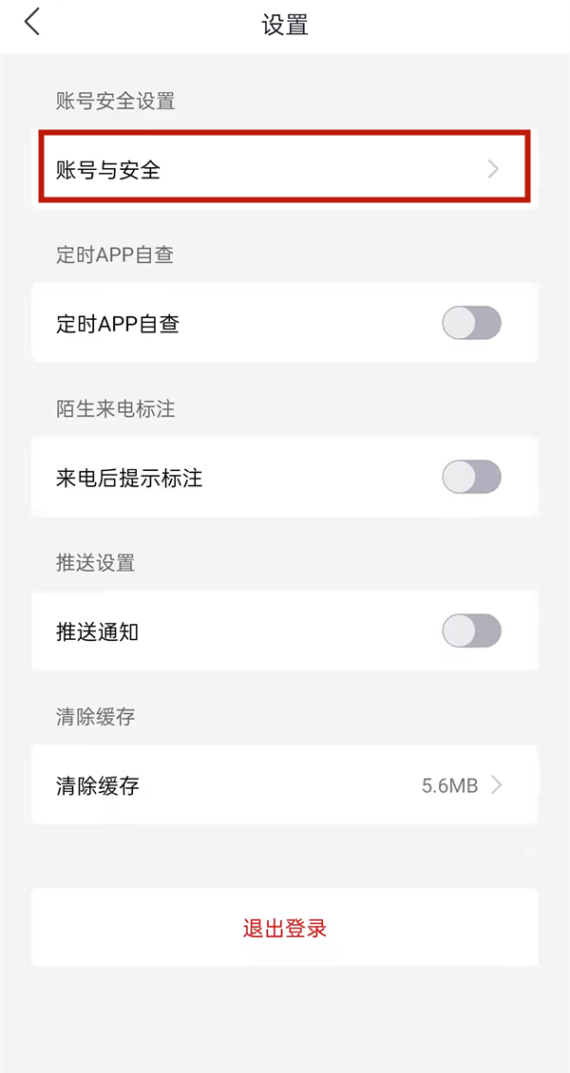
Task: Tap the back arrow to leave Settings
Action: 32,22
